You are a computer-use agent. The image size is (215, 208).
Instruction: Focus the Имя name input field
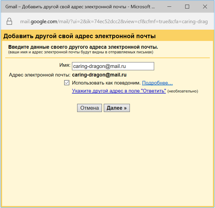pyautogui.click(x=113, y=66)
